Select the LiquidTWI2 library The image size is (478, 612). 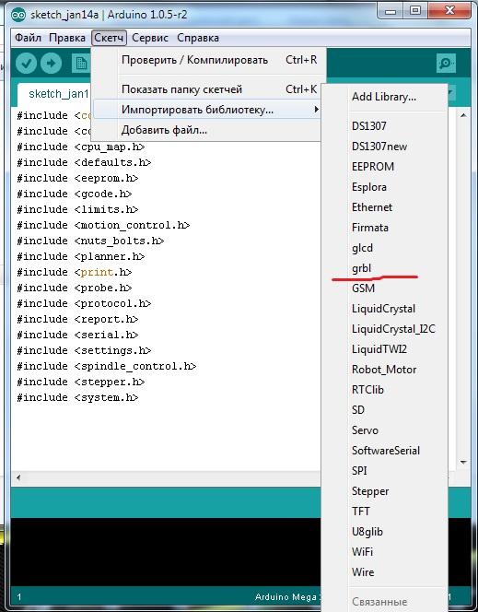[x=384, y=349]
